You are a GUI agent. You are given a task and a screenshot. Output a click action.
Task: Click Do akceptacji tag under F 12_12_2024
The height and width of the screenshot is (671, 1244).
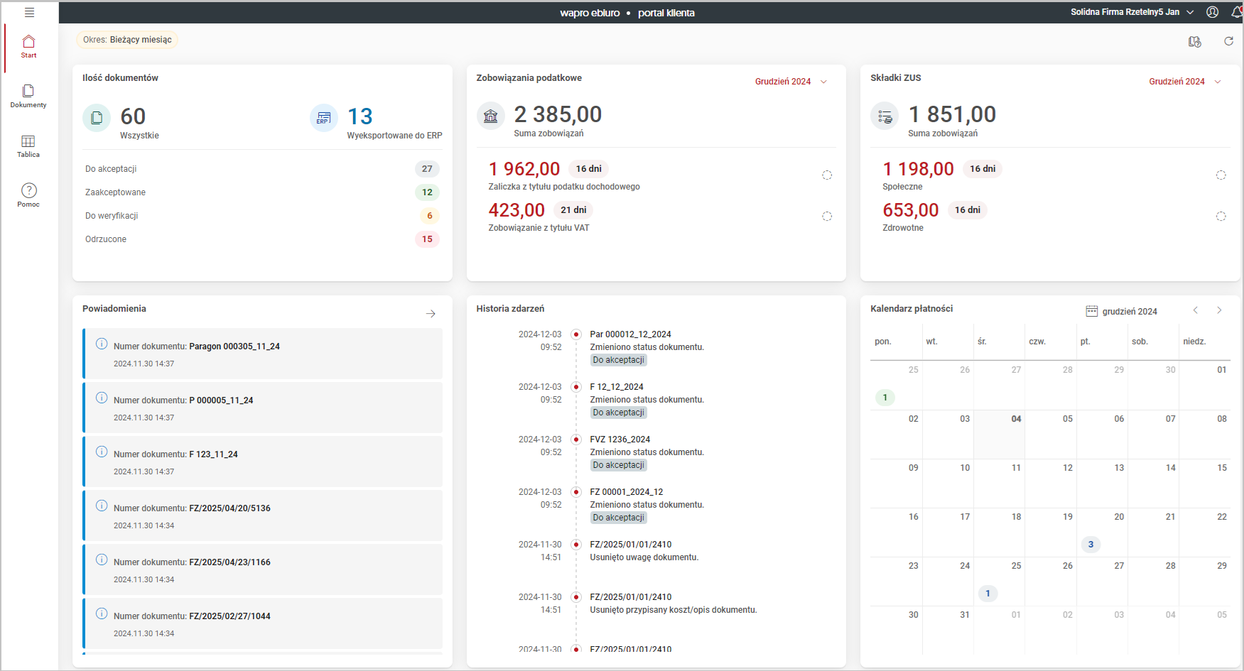pos(619,413)
